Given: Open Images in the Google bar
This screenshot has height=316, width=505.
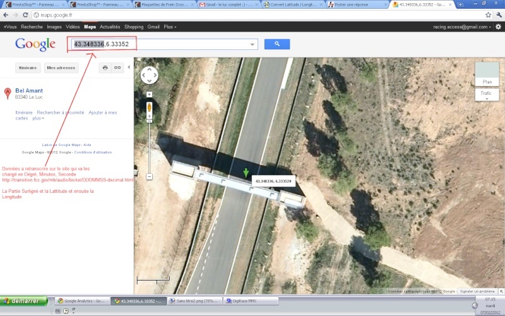Looking at the screenshot, I should pos(54,27).
